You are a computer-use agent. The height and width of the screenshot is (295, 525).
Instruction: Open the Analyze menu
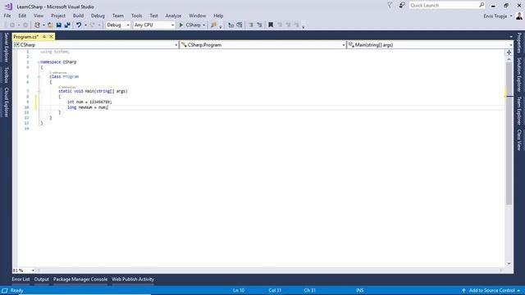pyautogui.click(x=173, y=16)
